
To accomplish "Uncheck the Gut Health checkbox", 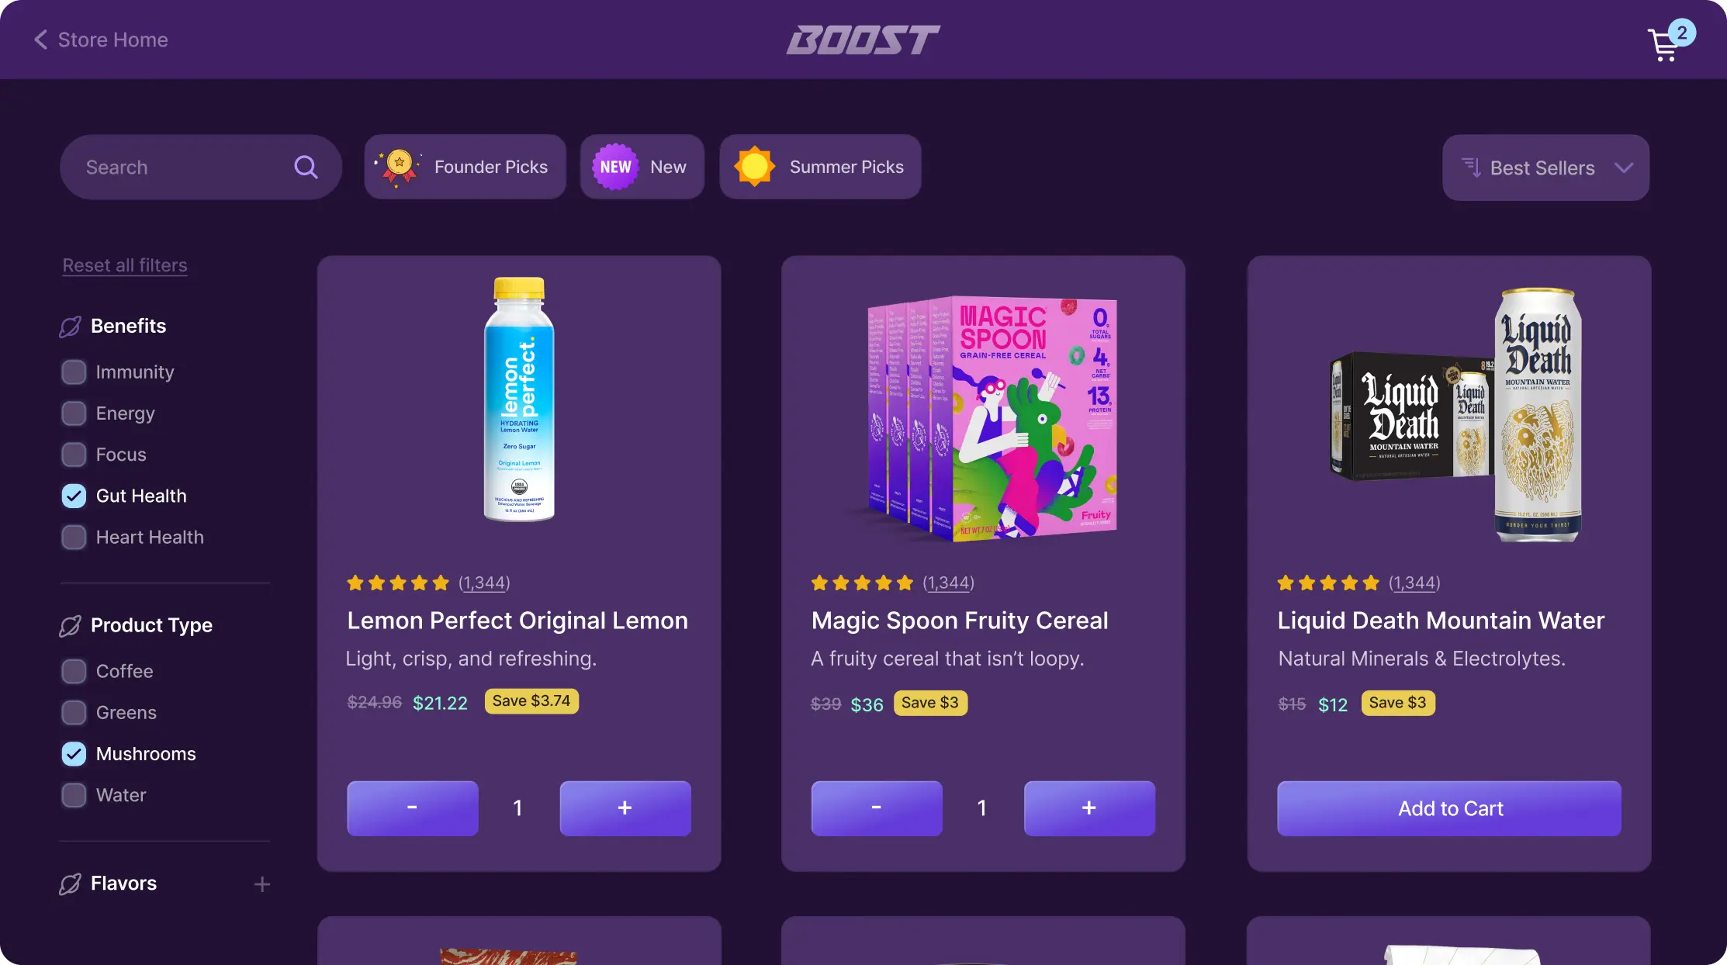I will [74, 496].
